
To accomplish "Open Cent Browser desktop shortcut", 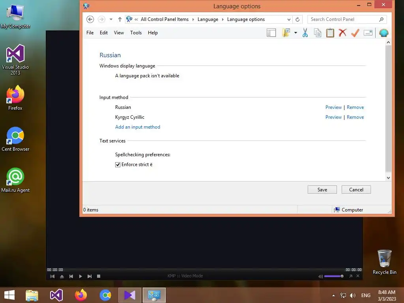I will coord(15,139).
